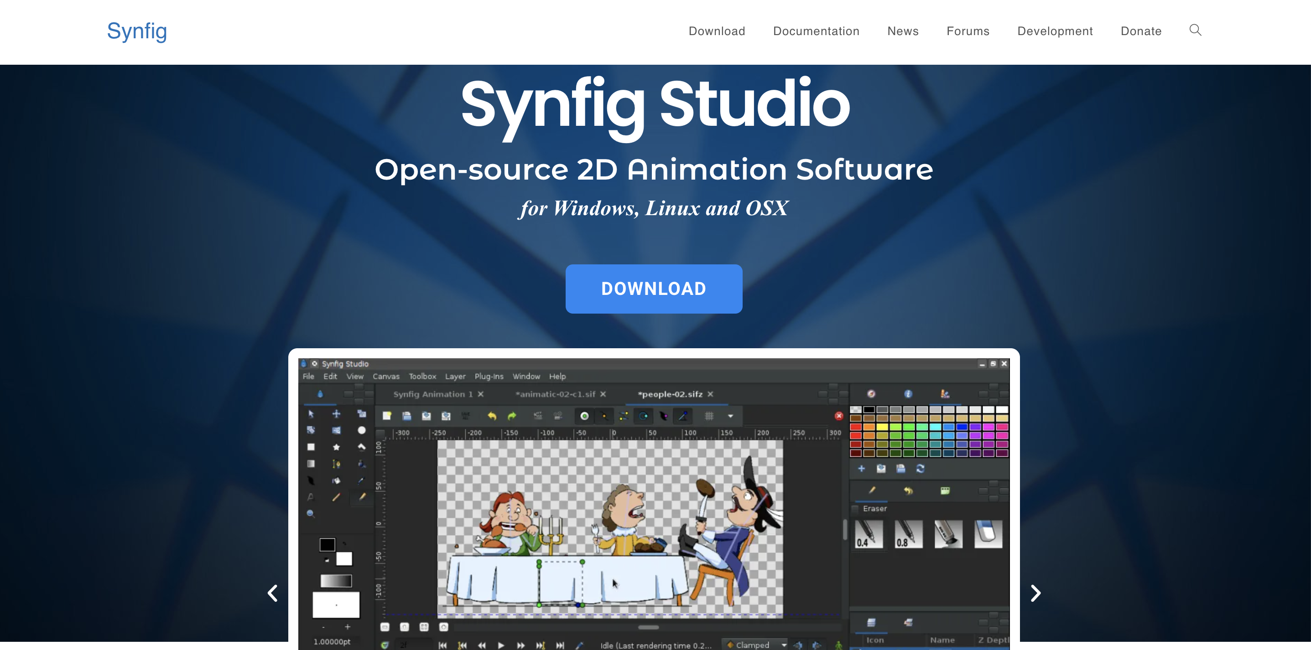Image resolution: width=1311 pixels, height=650 pixels.
Task: Click the Donate navigation link
Action: coord(1141,31)
